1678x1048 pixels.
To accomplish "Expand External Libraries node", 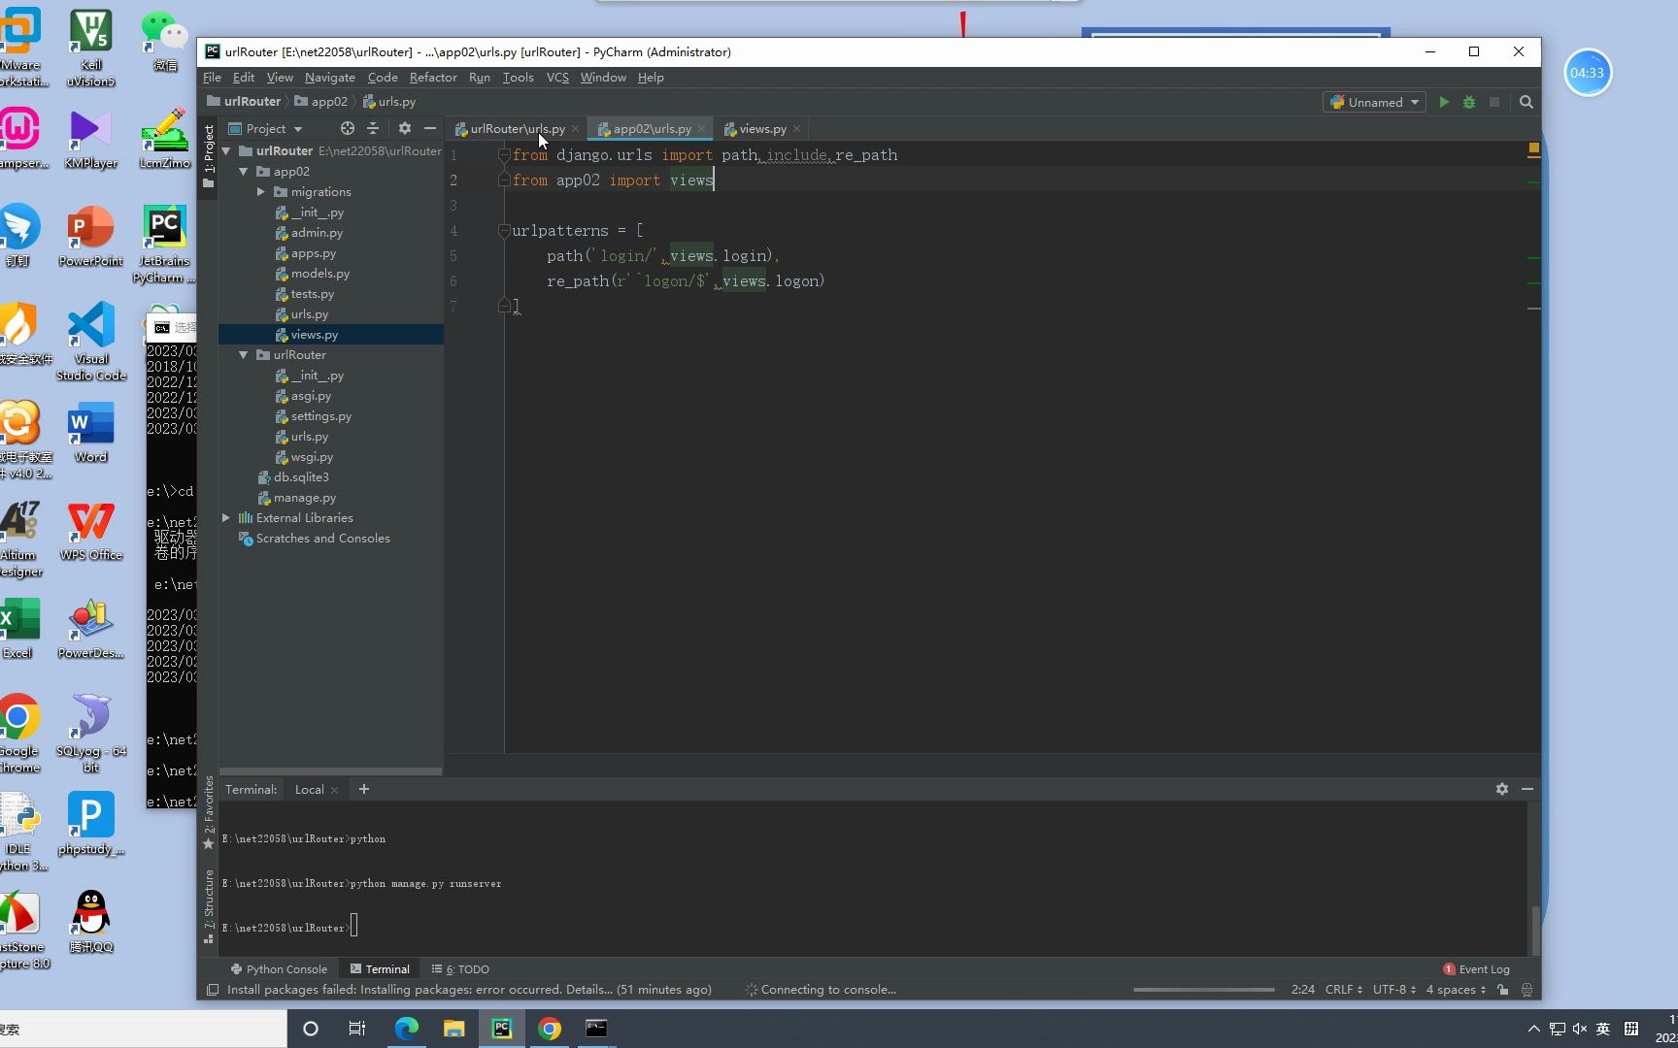I will pyautogui.click(x=226, y=518).
